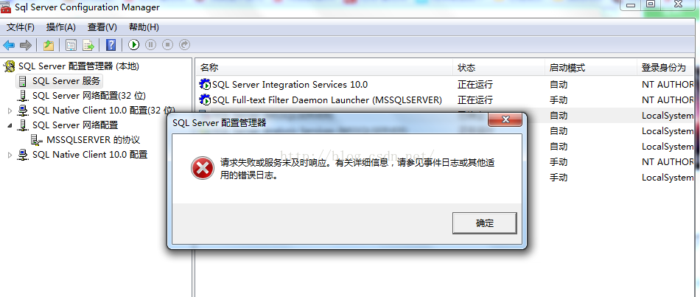The image size is (700, 297).
Task: Expand SQL Native Client 10.0 配置(32 位) node
Action: [10, 111]
